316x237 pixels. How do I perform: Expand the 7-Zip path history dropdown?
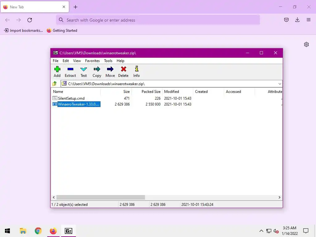pos(280,84)
